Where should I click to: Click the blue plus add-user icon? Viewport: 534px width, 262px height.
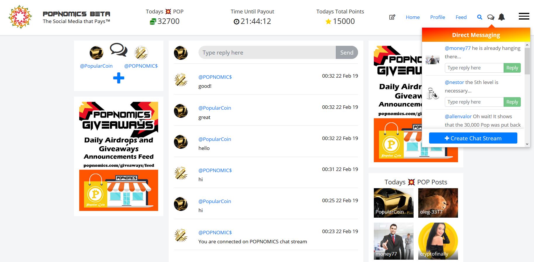tap(119, 78)
